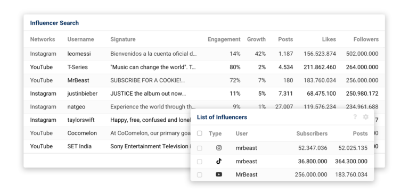409x193 pixels.
Task: Sort by the Type column header
Action: 215,133
